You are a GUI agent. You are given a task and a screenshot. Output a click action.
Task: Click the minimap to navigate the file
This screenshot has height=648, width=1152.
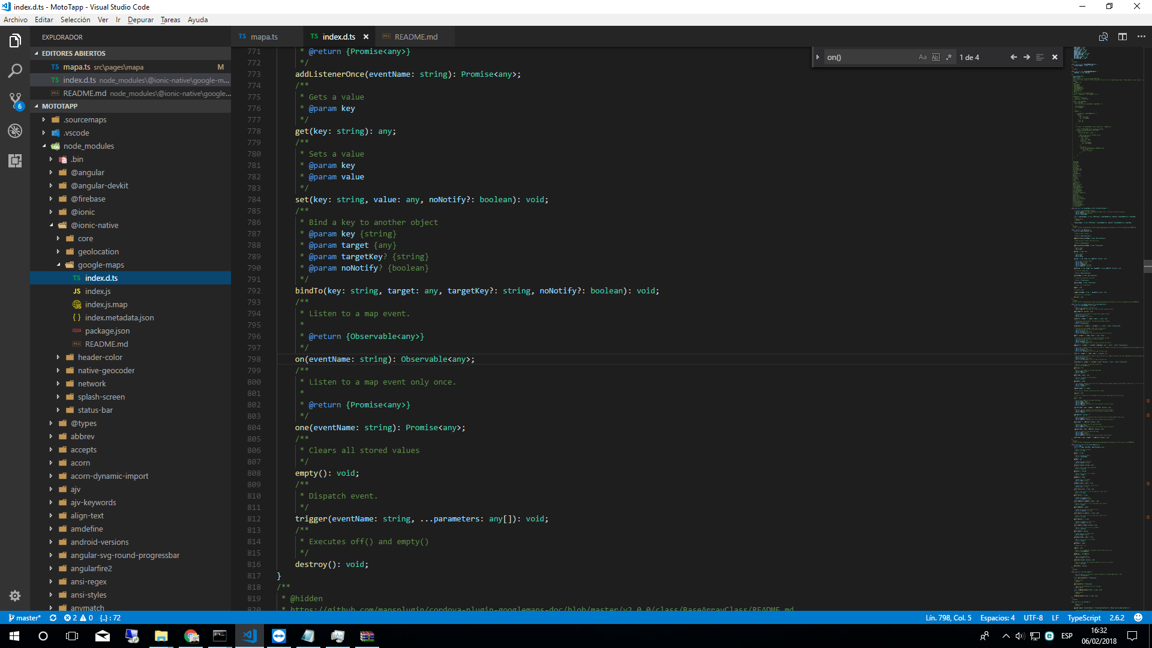coord(1104,300)
